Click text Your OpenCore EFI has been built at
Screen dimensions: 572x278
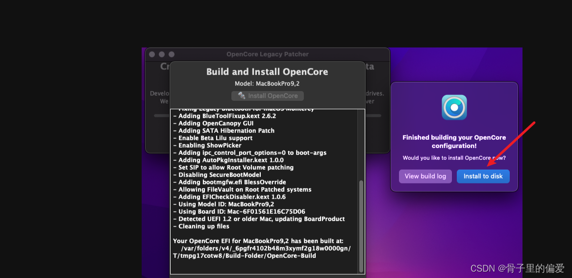(258, 241)
